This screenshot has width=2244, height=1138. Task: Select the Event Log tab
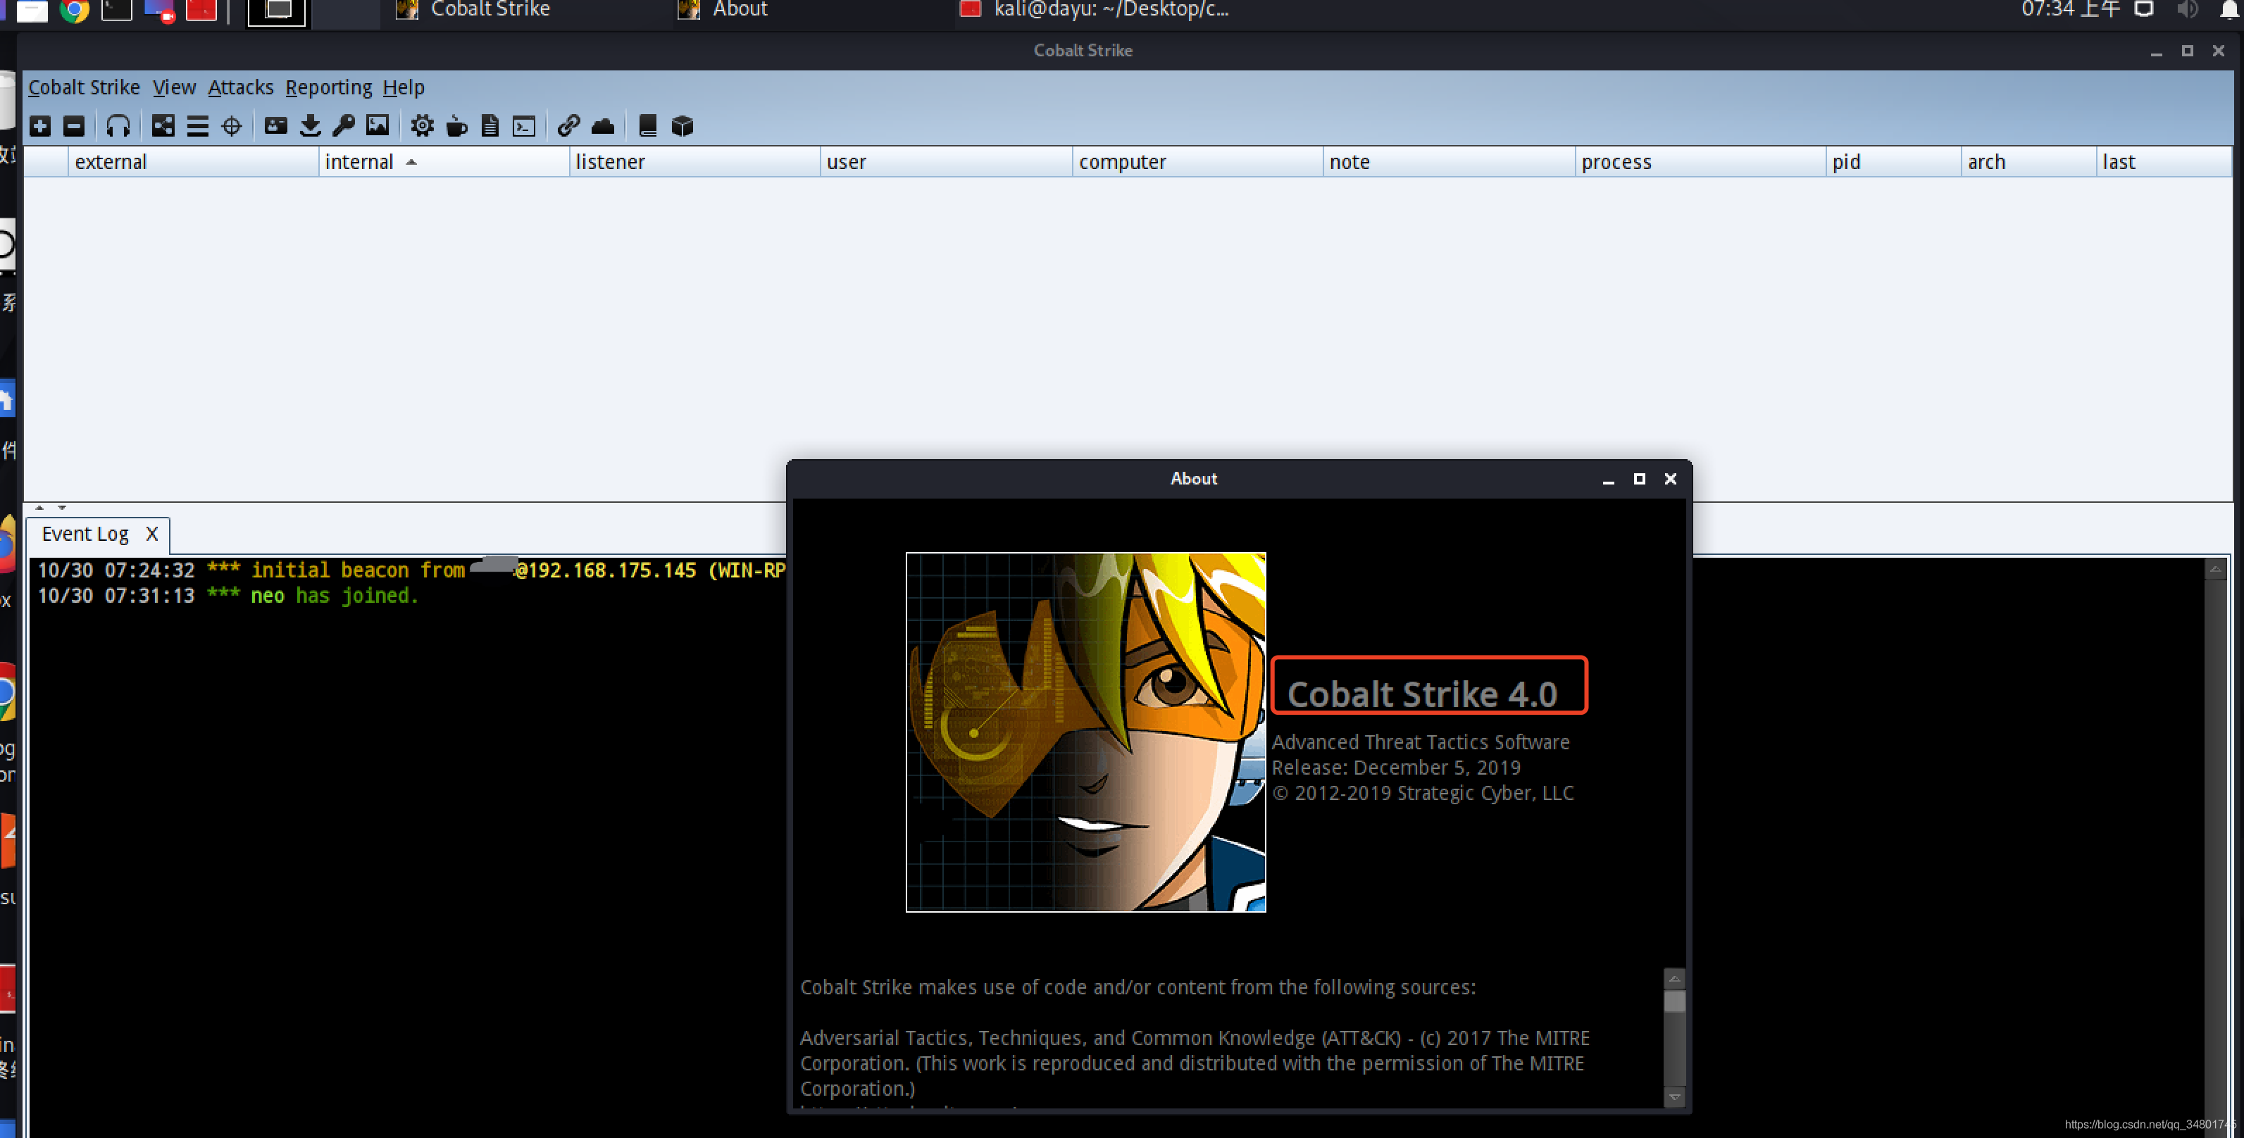(85, 534)
